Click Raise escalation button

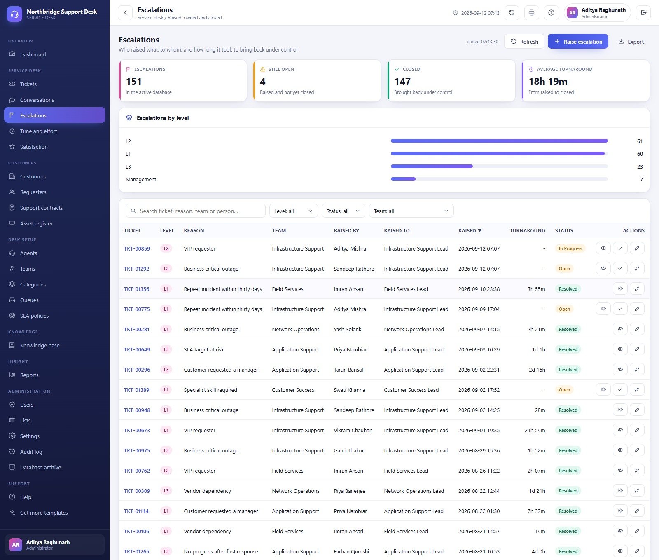point(578,42)
